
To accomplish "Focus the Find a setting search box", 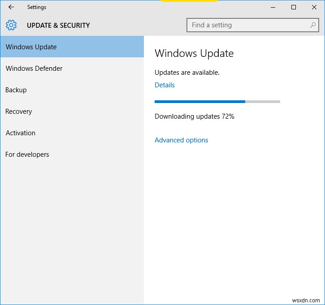I will point(253,25).
